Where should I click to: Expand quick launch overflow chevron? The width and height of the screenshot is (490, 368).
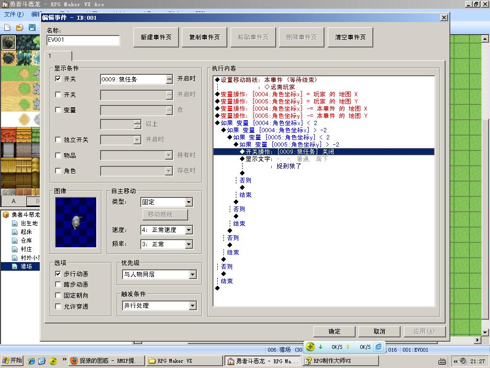[x=65, y=359]
